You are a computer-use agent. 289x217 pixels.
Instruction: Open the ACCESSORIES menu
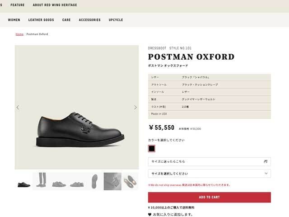tap(89, 20)
